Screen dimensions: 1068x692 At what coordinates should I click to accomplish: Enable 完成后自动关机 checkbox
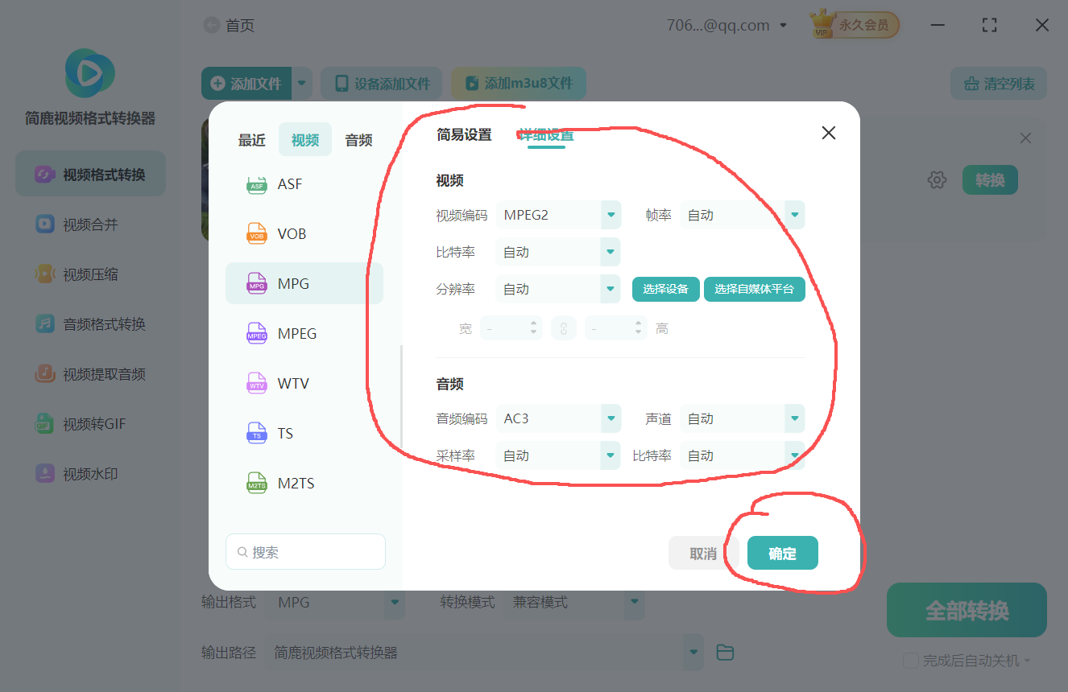tap(910, 660)
